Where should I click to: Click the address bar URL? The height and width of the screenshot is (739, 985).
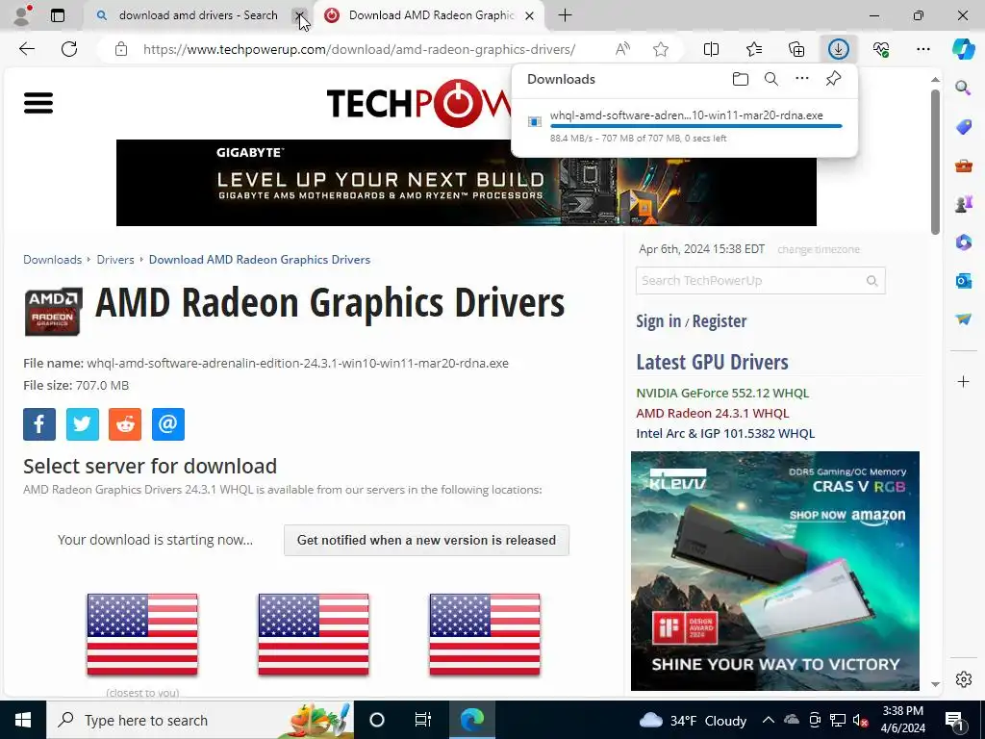(359, 49)
